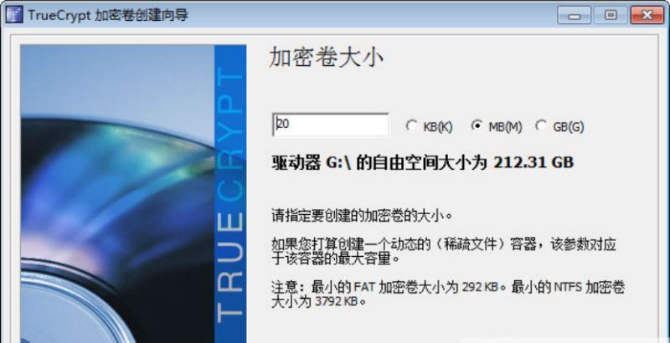This screenshot has height=343, width=670.
Task: Close the TrueCrypt wizard window
Action: tap(647, 15)
